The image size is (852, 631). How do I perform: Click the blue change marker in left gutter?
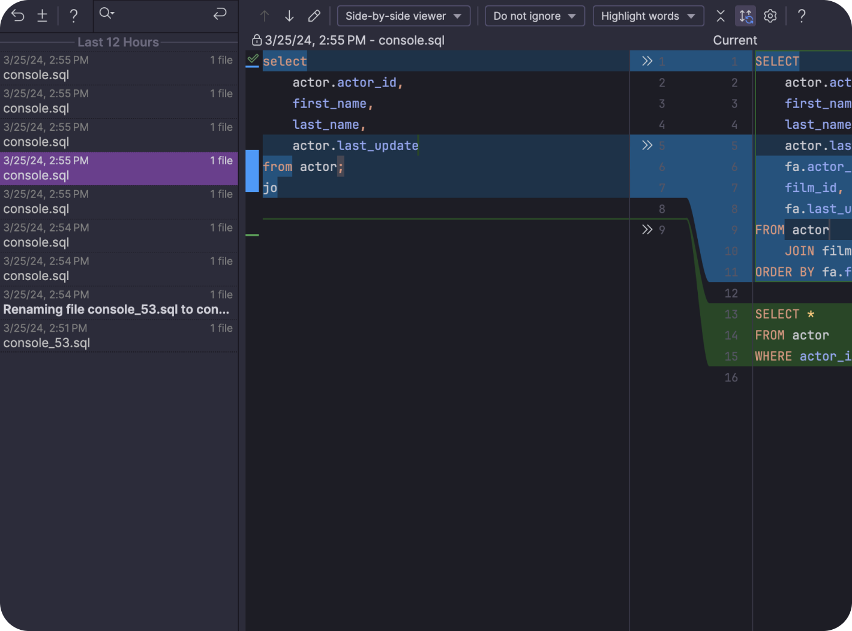point(252,171)
